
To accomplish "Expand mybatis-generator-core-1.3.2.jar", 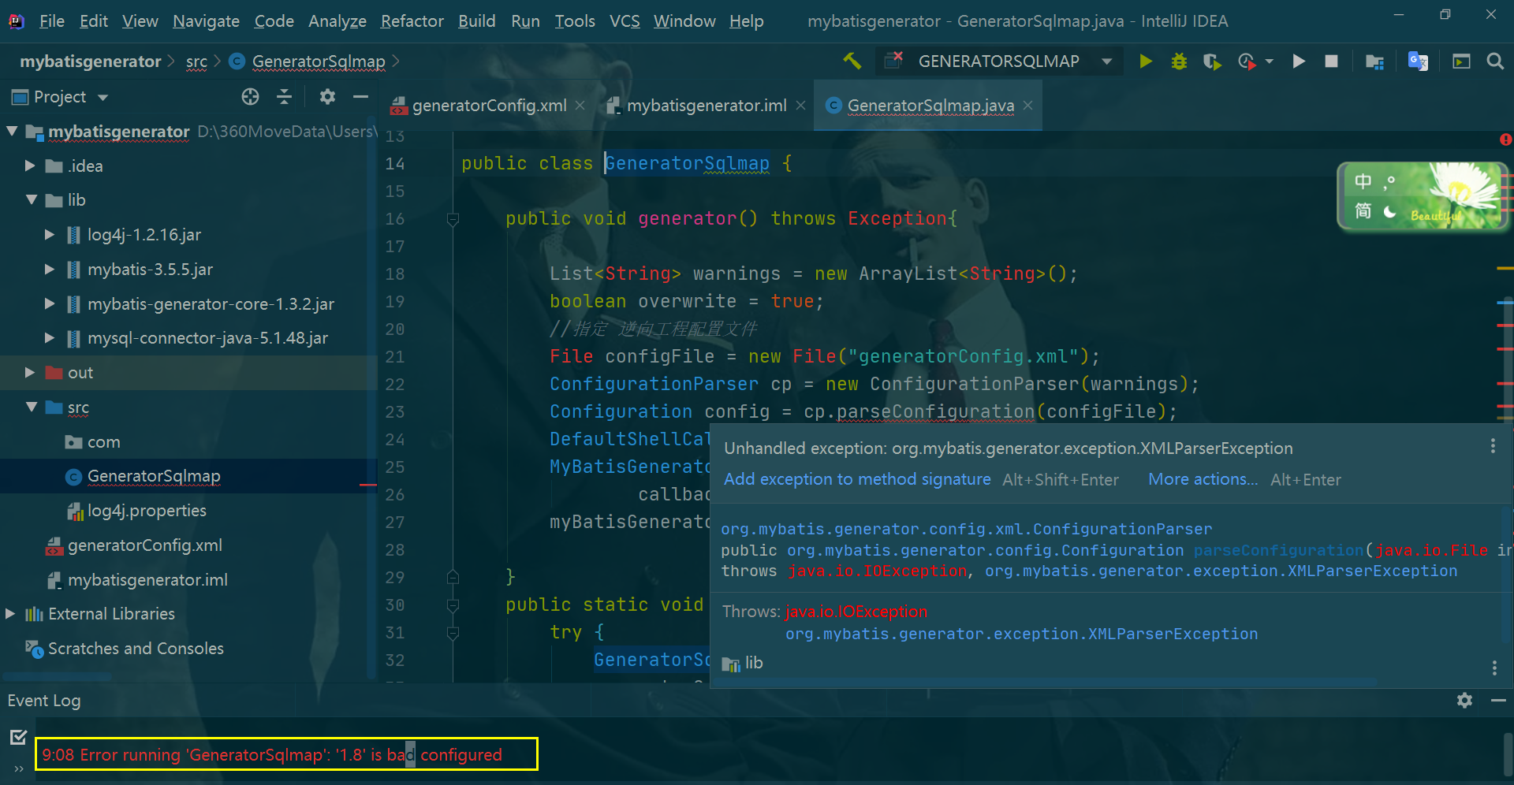I will pyautogui.click(x=50, y=303).
